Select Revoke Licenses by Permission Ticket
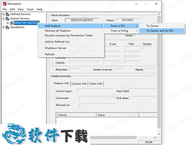193x145 pixels. click(71, 36)
